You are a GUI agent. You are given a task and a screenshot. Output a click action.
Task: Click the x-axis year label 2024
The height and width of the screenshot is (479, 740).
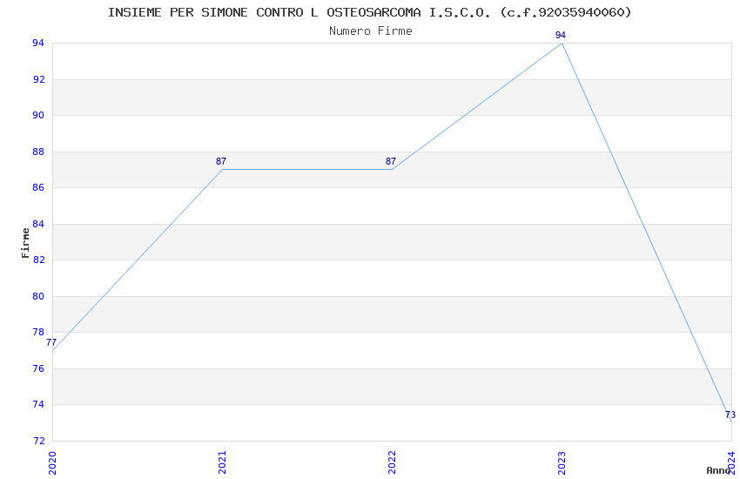coord(731,462)
